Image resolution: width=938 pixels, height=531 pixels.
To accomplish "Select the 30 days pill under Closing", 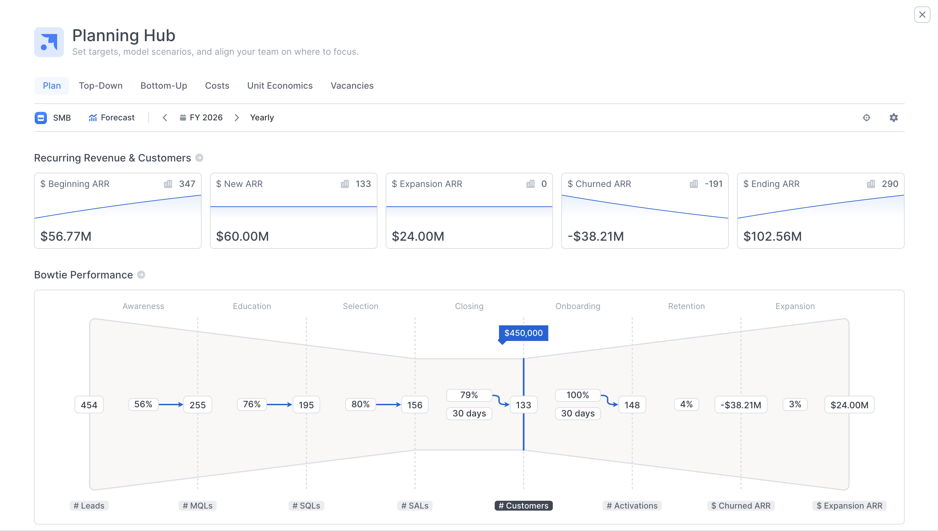I will pos(469,413).
